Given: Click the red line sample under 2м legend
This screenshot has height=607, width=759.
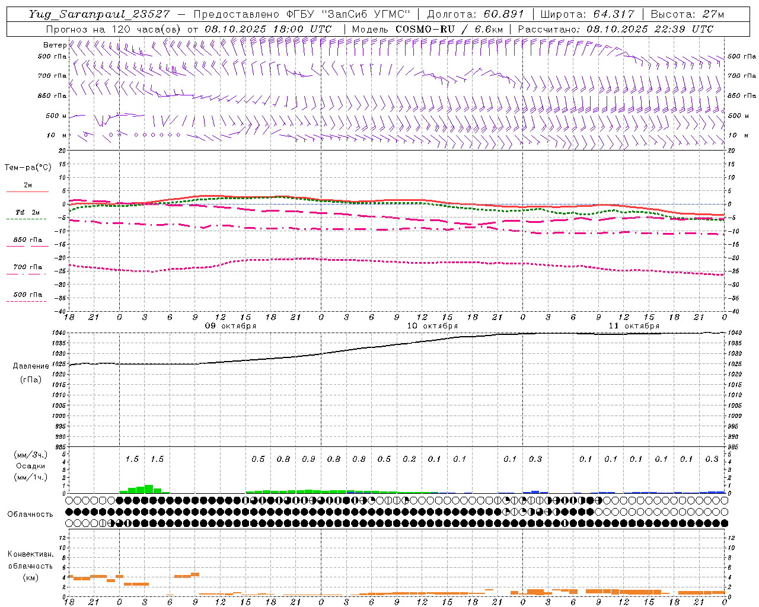Looking at the screenshot, I should (27, 192).
